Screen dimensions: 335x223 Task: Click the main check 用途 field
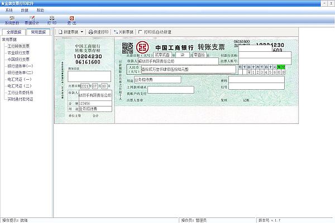(x=157, y=80)
